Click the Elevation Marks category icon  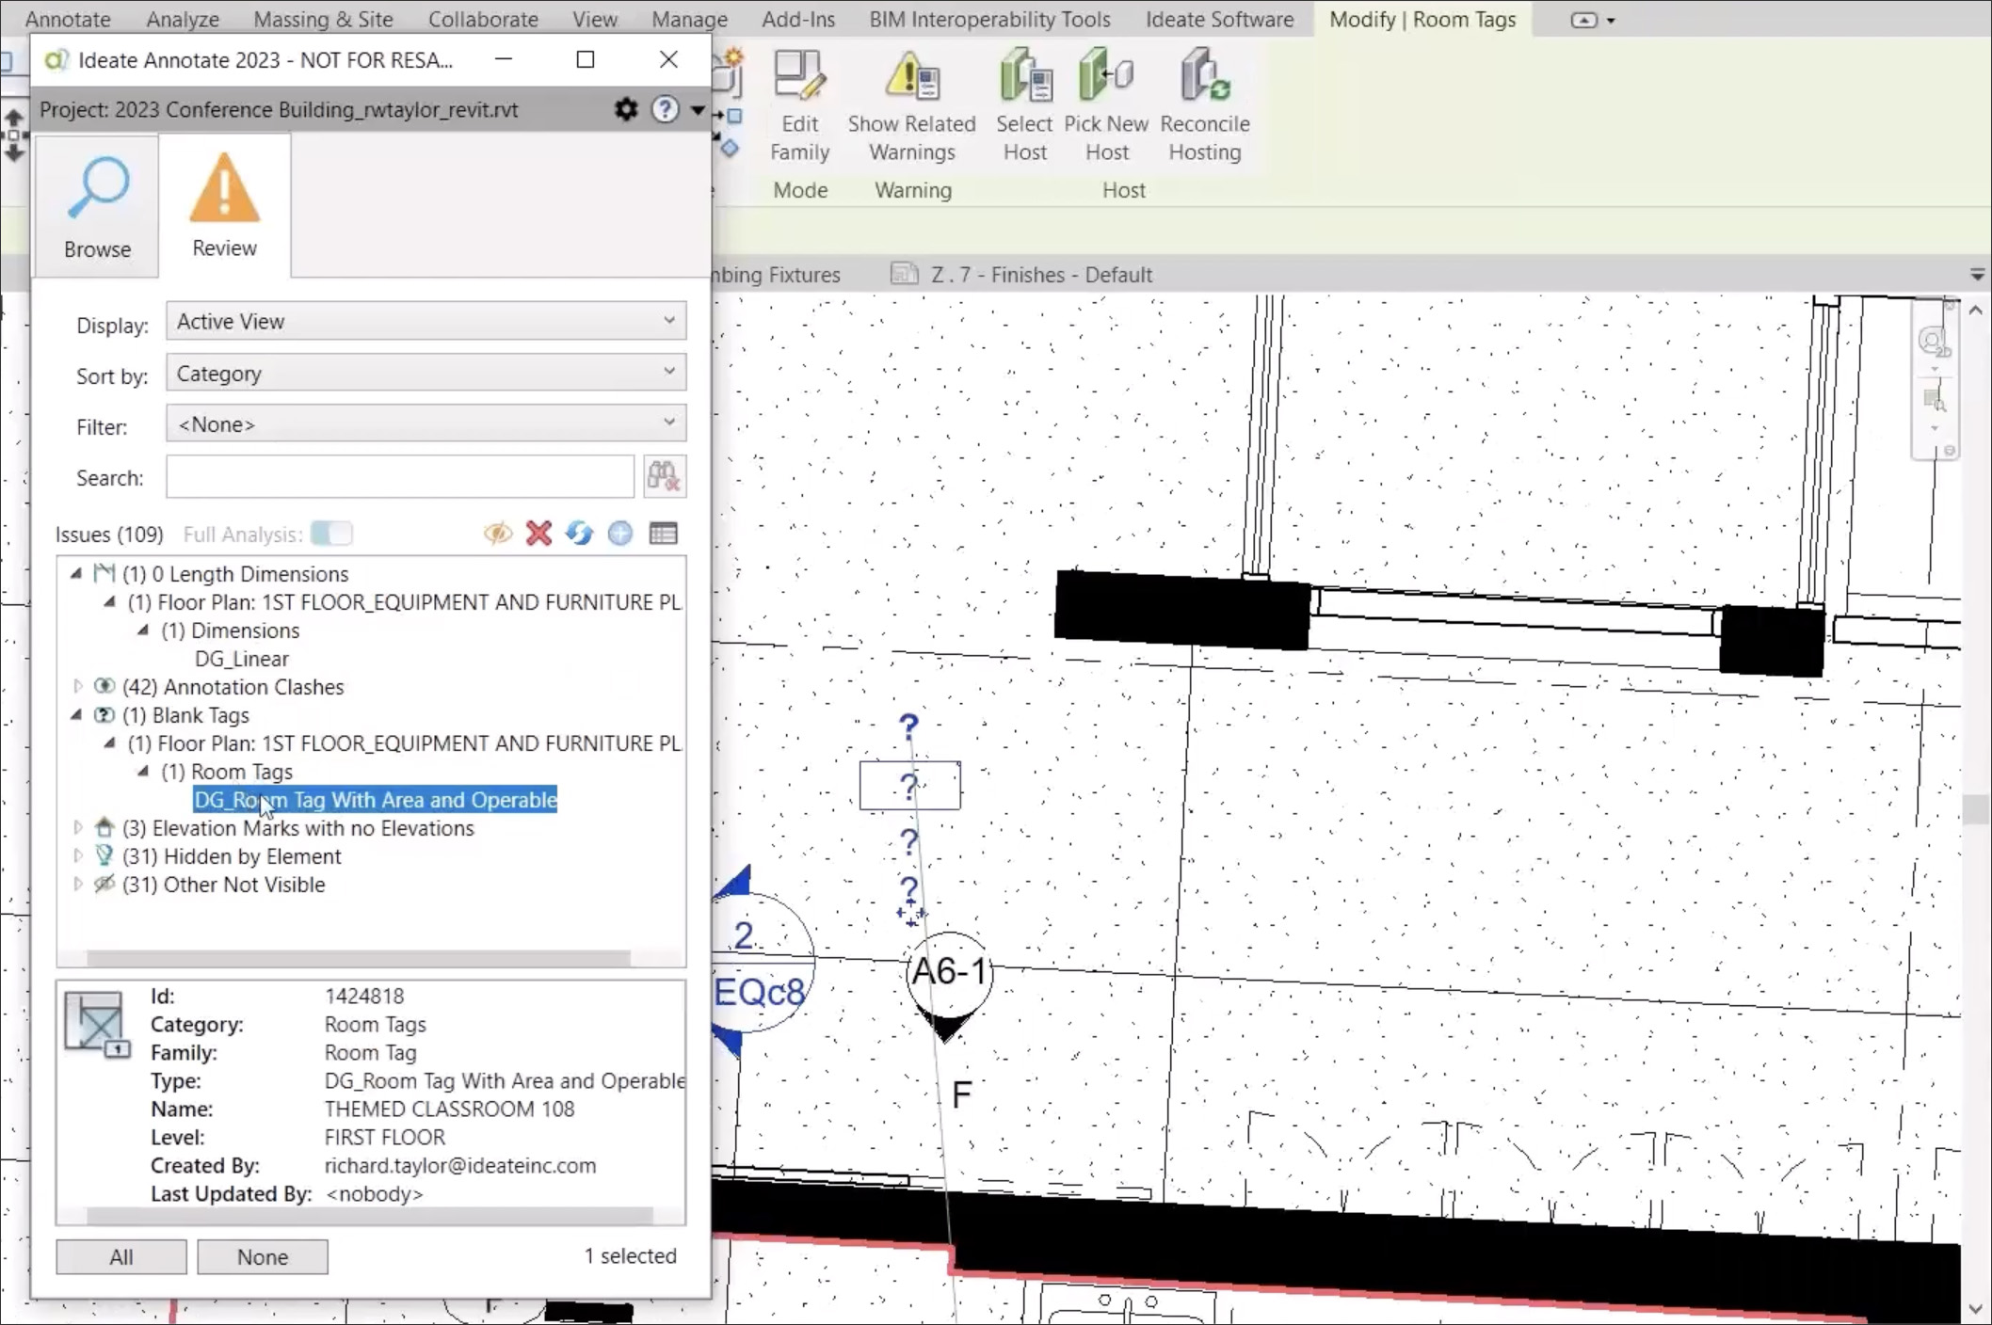pyautogui.click(x=104, y=827)
